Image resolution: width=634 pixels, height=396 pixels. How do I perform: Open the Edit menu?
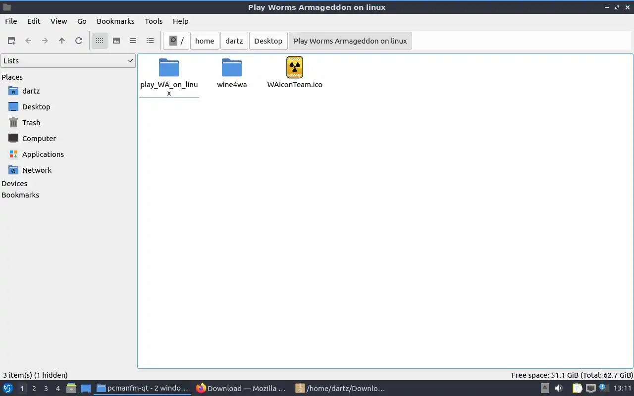(34, 21)
